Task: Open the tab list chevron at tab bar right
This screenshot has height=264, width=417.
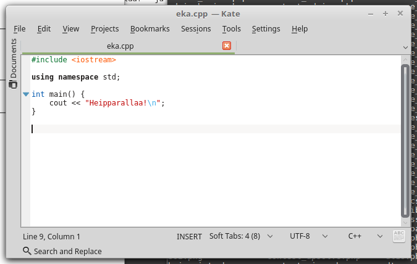Action: pyautogui.click(x=405, y=46)
